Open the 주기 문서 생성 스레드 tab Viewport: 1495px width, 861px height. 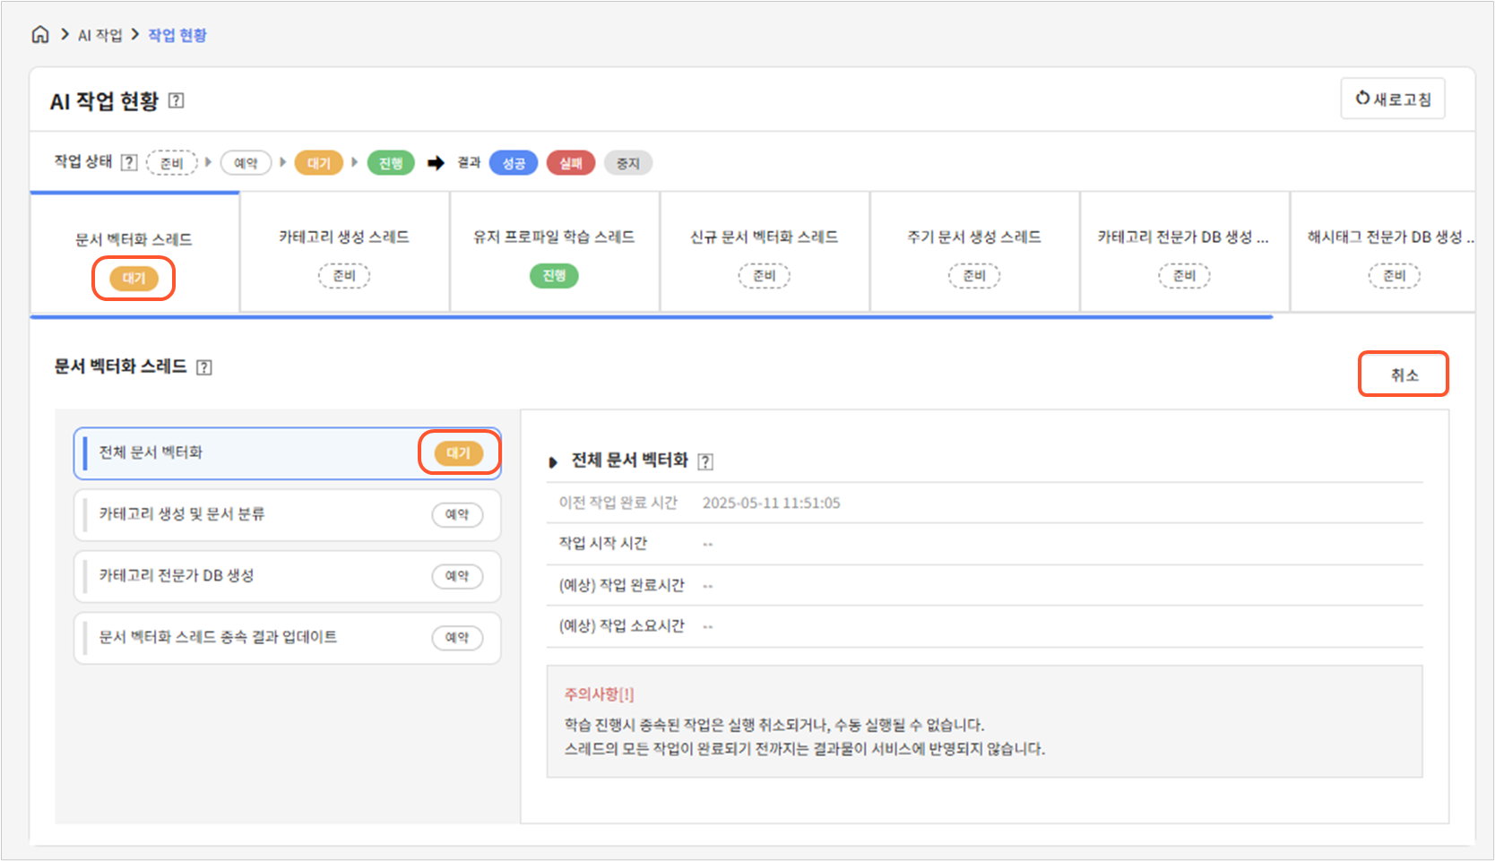(x=974, y=253)
